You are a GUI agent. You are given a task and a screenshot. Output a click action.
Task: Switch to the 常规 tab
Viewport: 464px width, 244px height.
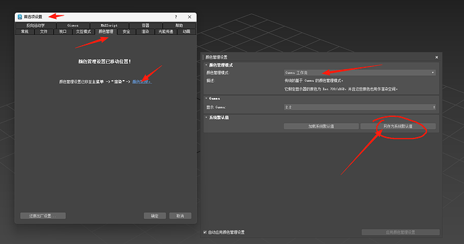pos(25,32)
